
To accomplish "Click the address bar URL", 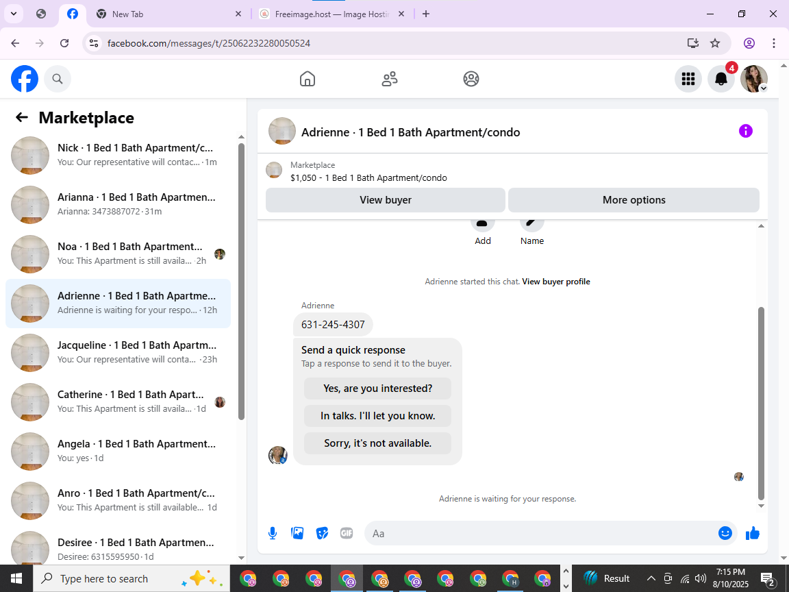I will pyautogui.click(x=209, y=43).
